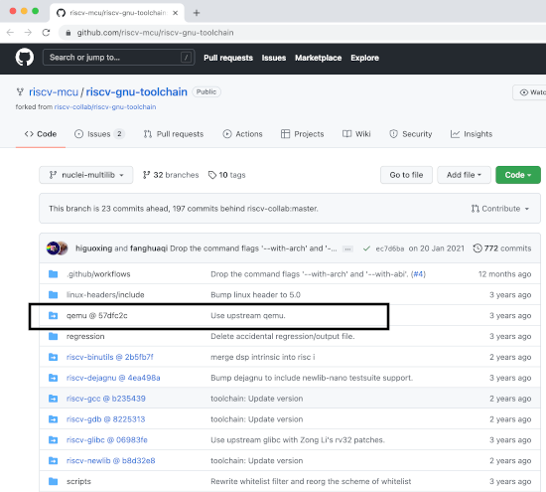Screen dimensions: 546x492
Task: Switch to the Actions tab
Action: [242, 134]
